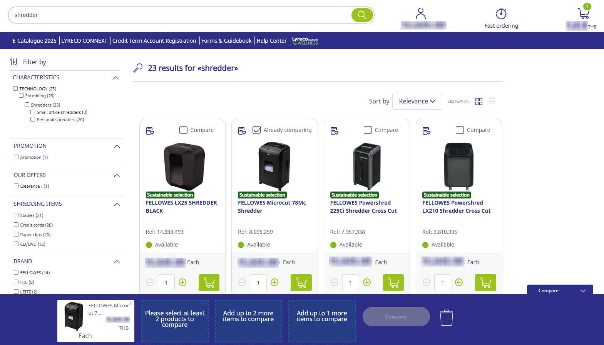604x345 pixels.
Task: Open LYRECO CONNEXT menu item
Action: click(84, 41)
